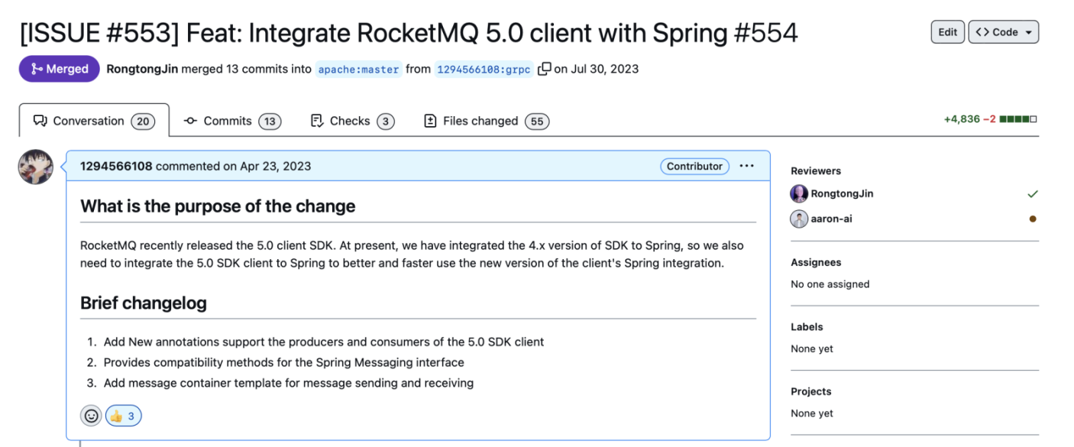Image resolution: width=1074 pixels, height=447 pixels.
Task: Click the thumbs up reaction
Action: [x=124, y=416]
